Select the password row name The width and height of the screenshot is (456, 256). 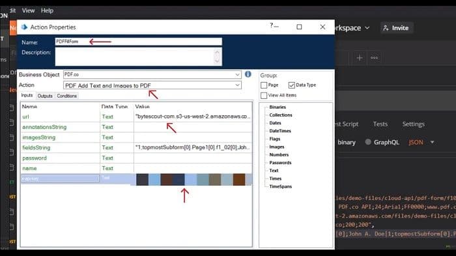(35, 158)
